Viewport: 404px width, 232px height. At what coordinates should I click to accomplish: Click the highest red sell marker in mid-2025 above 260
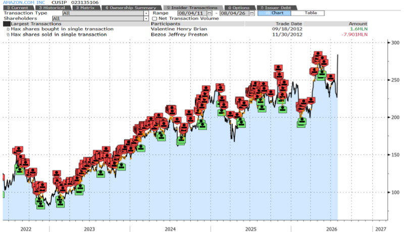click(278, 68)
